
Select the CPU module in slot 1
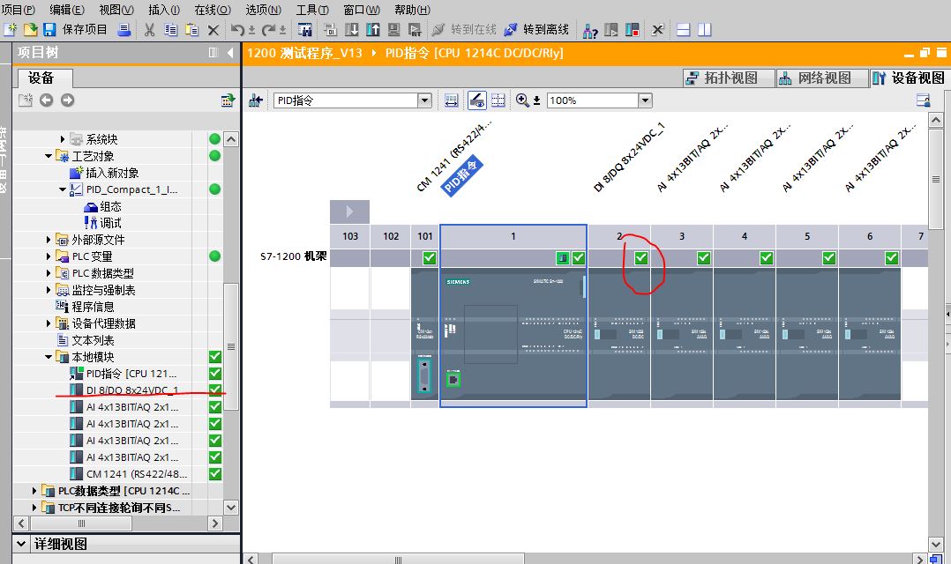click(513, 334)
